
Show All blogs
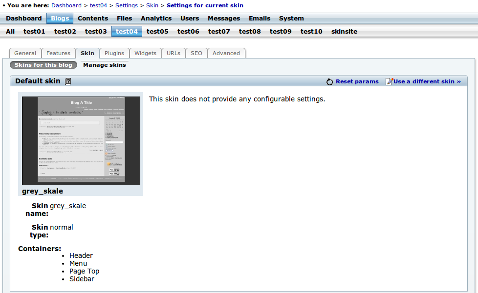[x=10, y=31]
